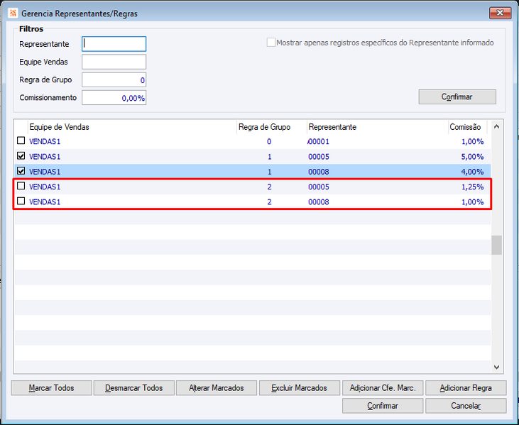Click the scroll up arrow of the list
Image resolution: width=519 pixels, height=425 pixels.
click(x=496, y=127)
